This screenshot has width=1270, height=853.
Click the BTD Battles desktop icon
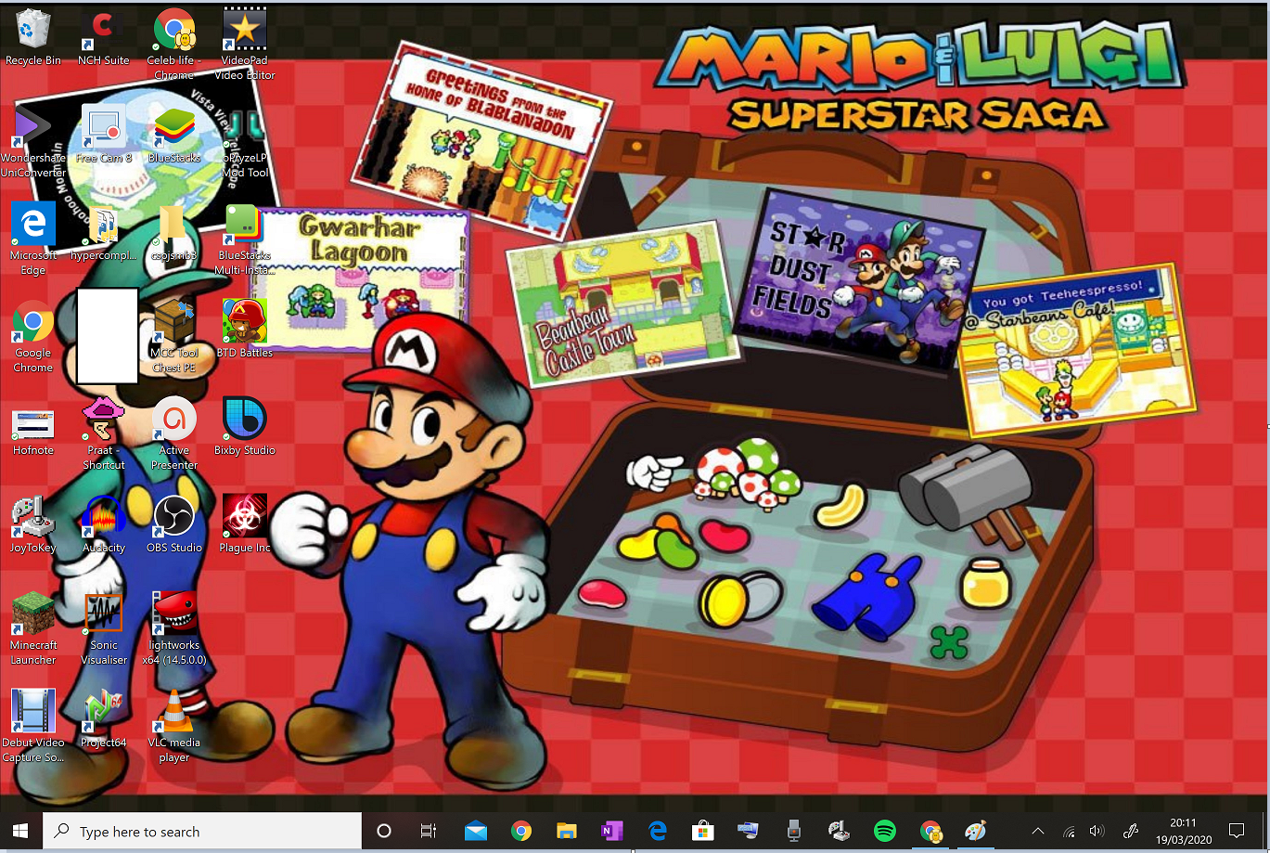coord(245,330)
